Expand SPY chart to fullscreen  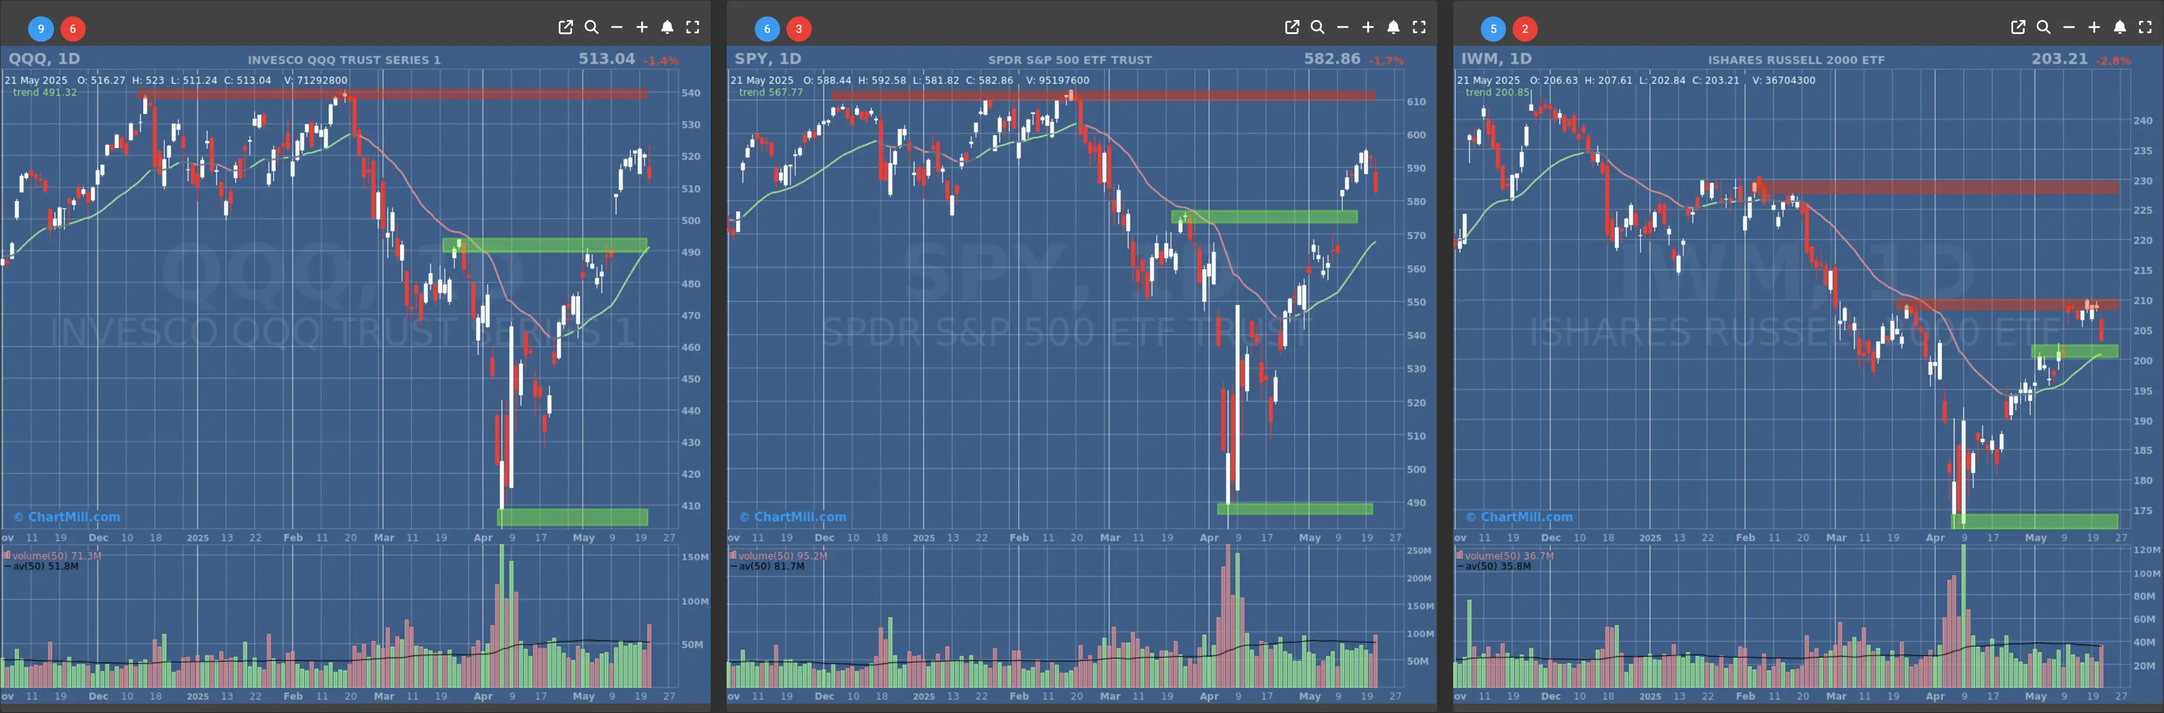(x=1419, y=28)
